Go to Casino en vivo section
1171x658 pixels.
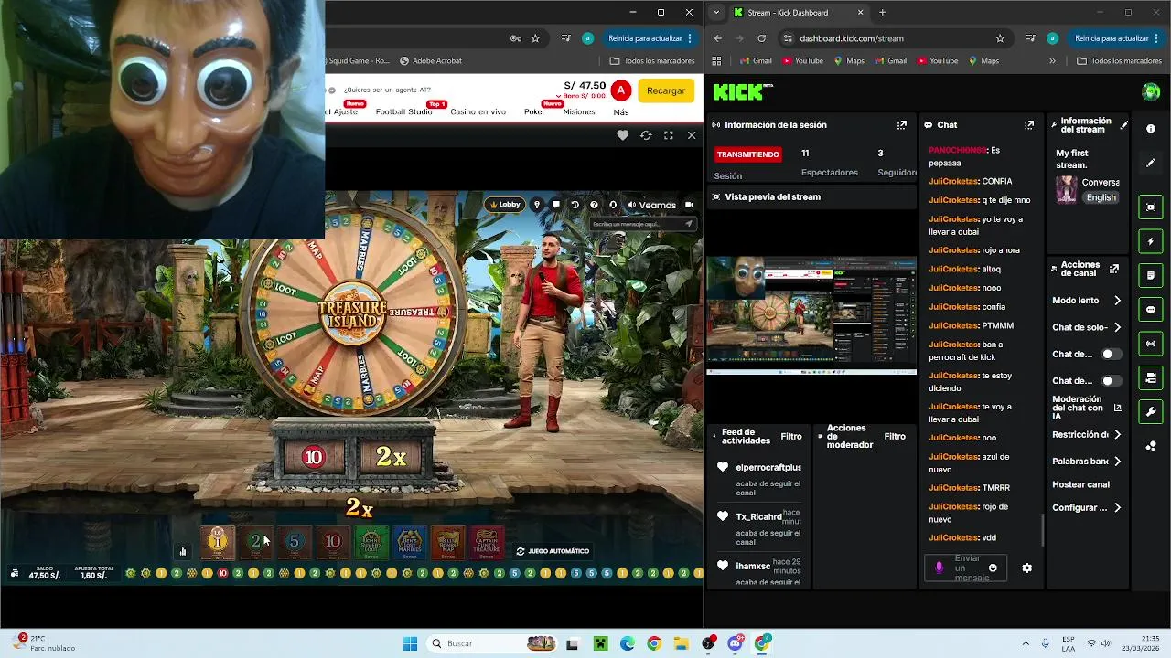[478, 111]
